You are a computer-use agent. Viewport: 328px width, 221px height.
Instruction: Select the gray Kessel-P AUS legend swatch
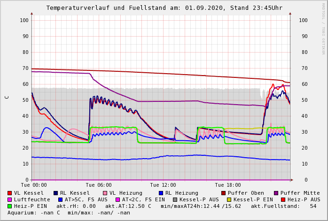(175, 199)
